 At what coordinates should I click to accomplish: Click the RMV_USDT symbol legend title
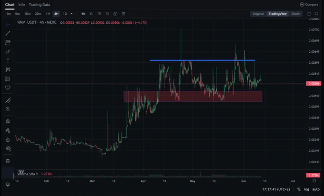(x=37, y=22)
